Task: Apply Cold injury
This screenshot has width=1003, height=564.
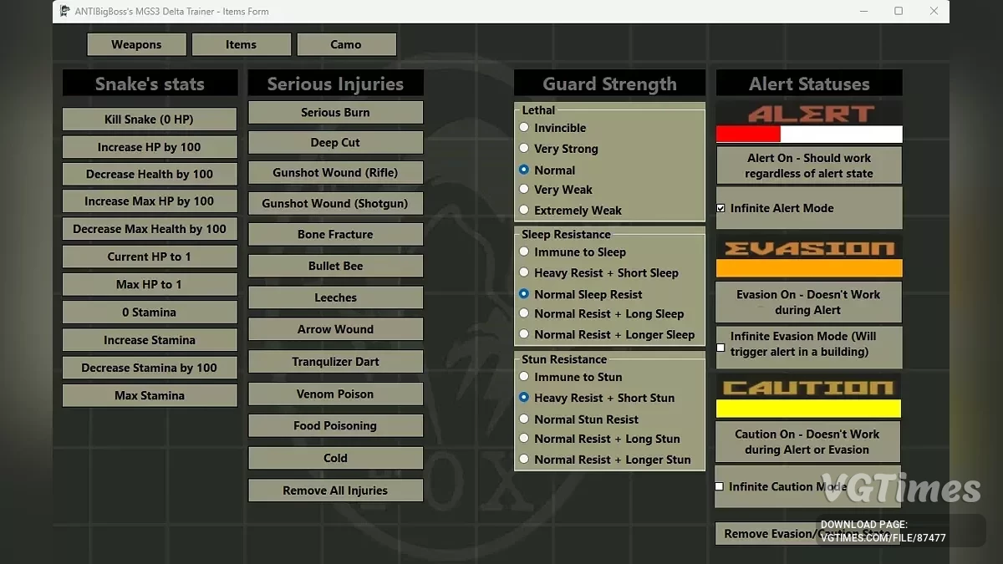Action: 335,458
